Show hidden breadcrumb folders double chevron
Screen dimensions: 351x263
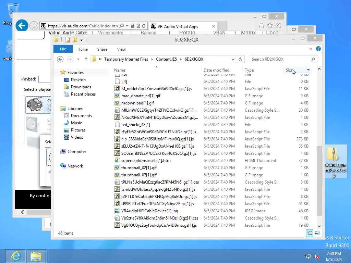click(x=100, y=59)
